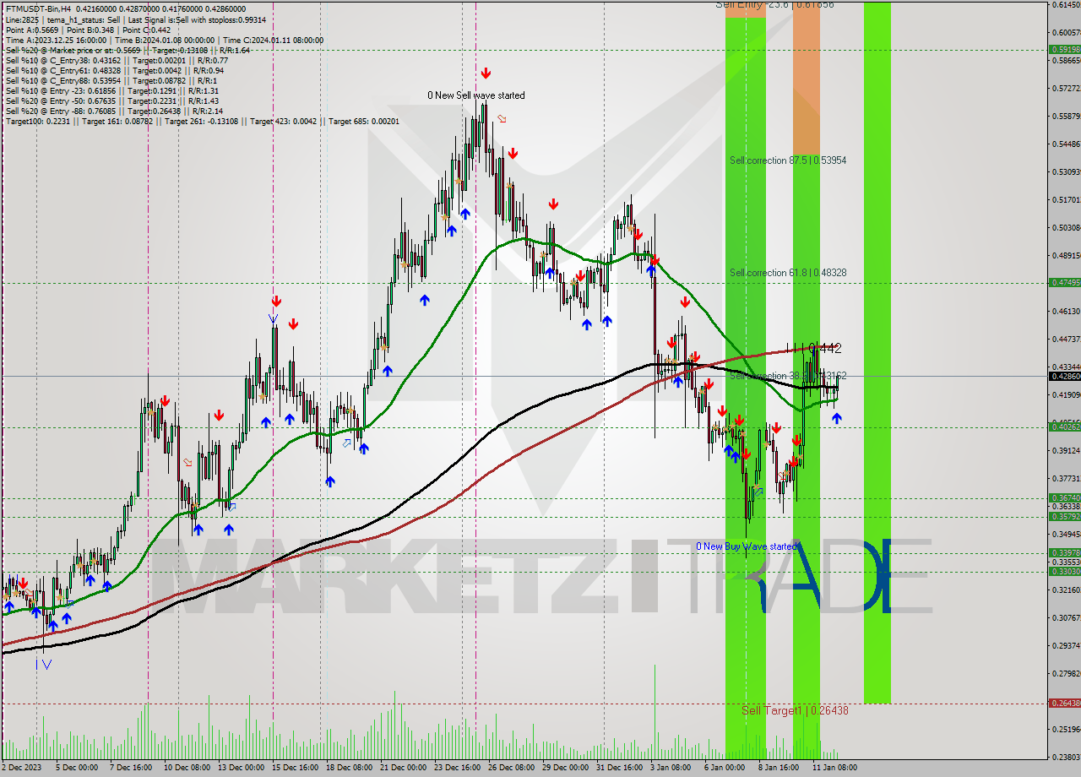1081x777 pixels.
Task: Click the '3 Jan 08:00' time axis label
Action: click(672, 768)
